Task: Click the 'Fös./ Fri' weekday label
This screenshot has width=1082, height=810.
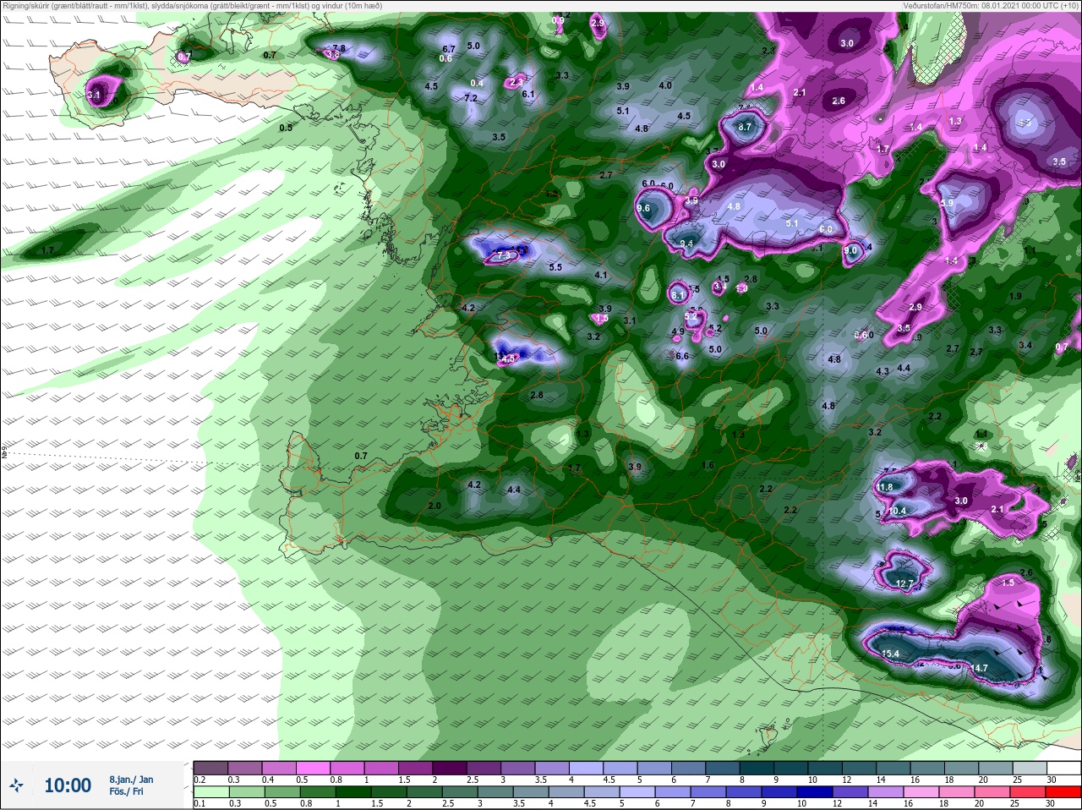Action: click(126, 792)
